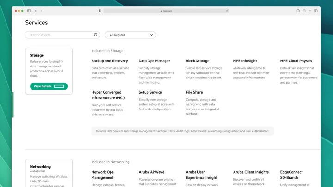Click View Details on the Storage card
Image resolution: width=333 pixels, height=187 pixels.
[x=49, y=86]
